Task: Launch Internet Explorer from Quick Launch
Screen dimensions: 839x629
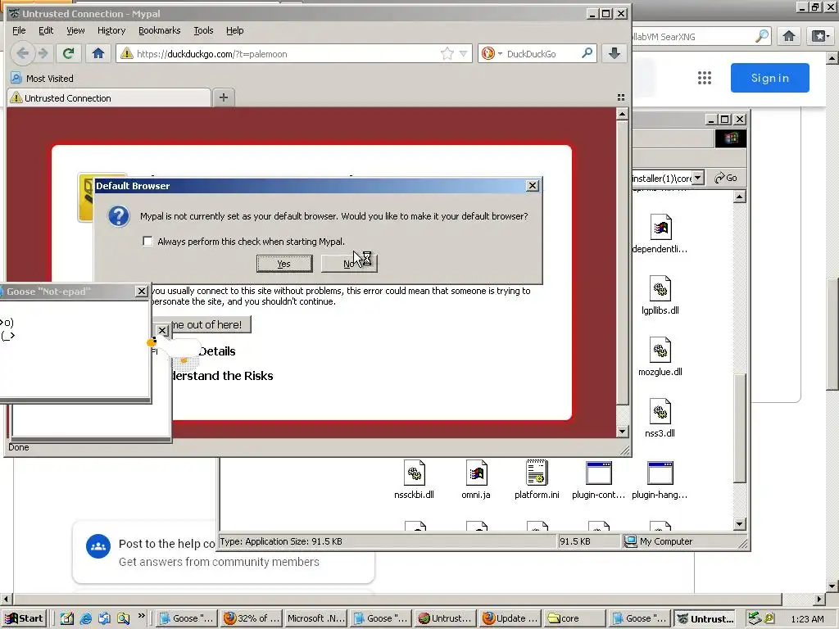Action: coord(85,618)
